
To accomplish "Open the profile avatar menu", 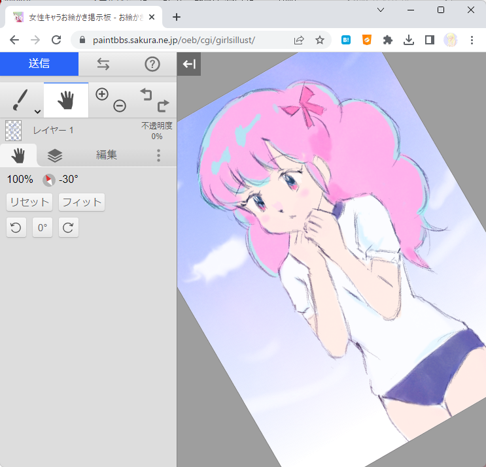I will point(451,40).
